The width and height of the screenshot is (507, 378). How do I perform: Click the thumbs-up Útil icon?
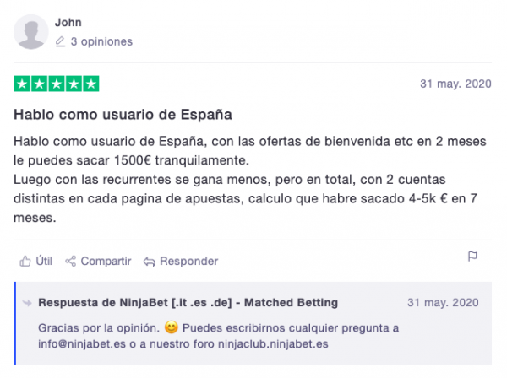(x=25, y=261)
